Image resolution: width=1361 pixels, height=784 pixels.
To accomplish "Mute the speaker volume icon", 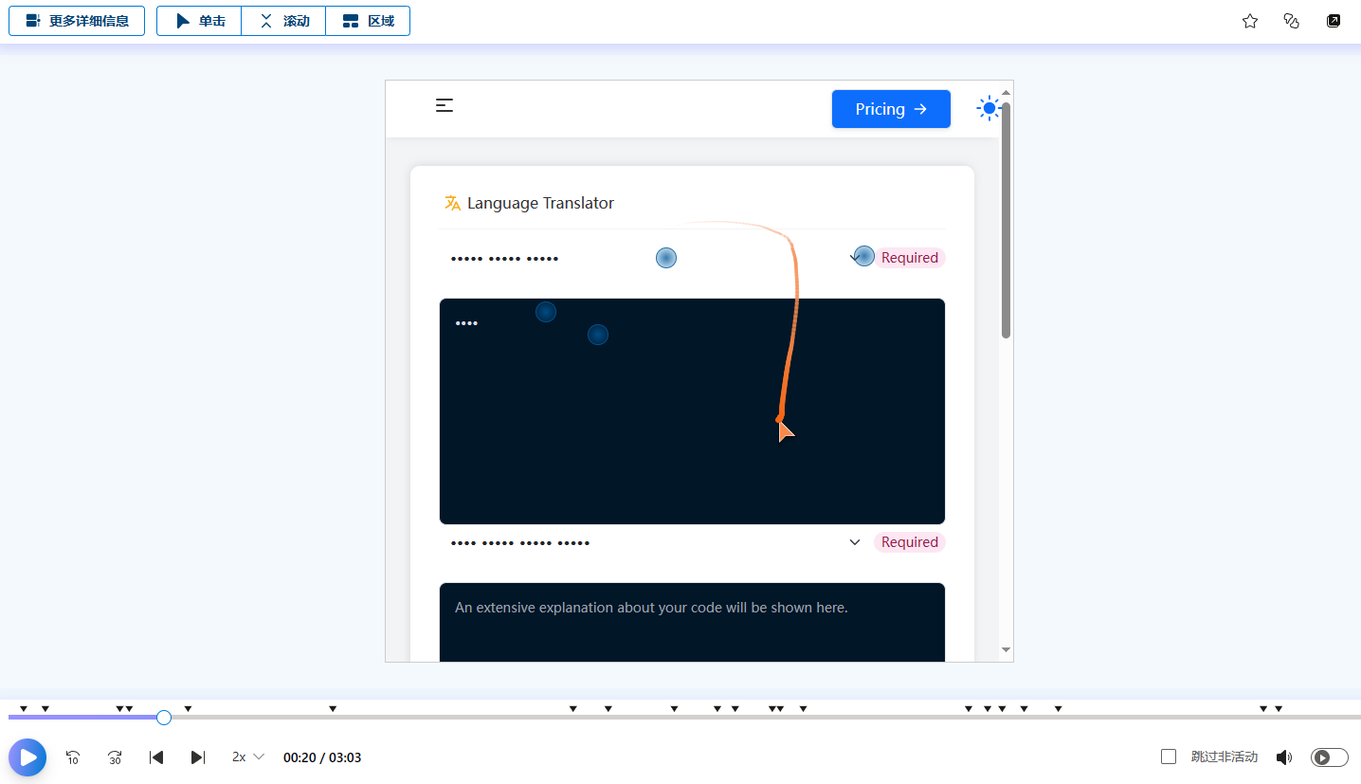I will tap(1284, 757).
